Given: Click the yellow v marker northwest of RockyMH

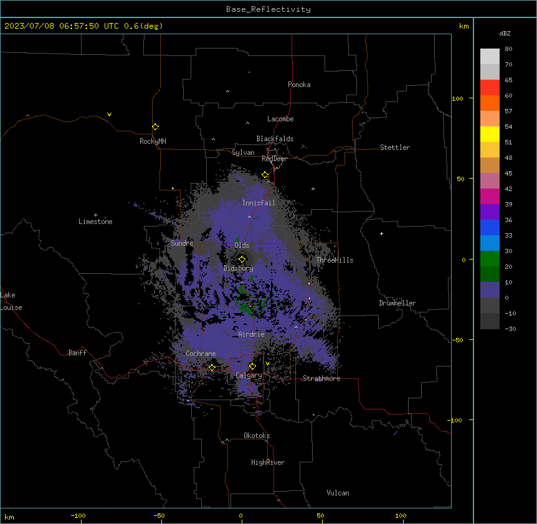Looking at the screenshot, I should [109, 115].
